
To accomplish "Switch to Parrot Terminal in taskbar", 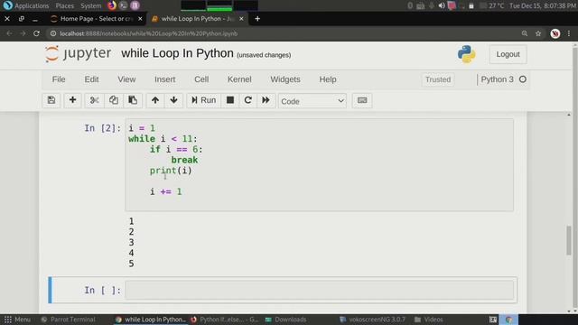I will (69, 320).
